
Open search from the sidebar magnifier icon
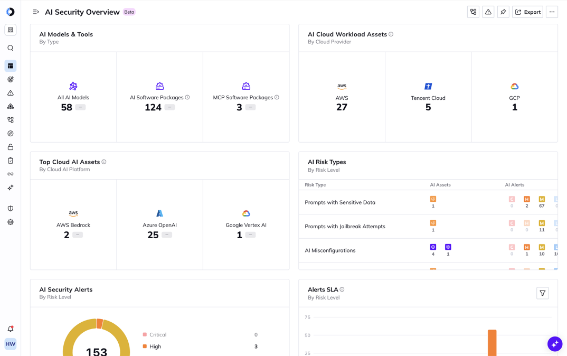click(11, 48)
